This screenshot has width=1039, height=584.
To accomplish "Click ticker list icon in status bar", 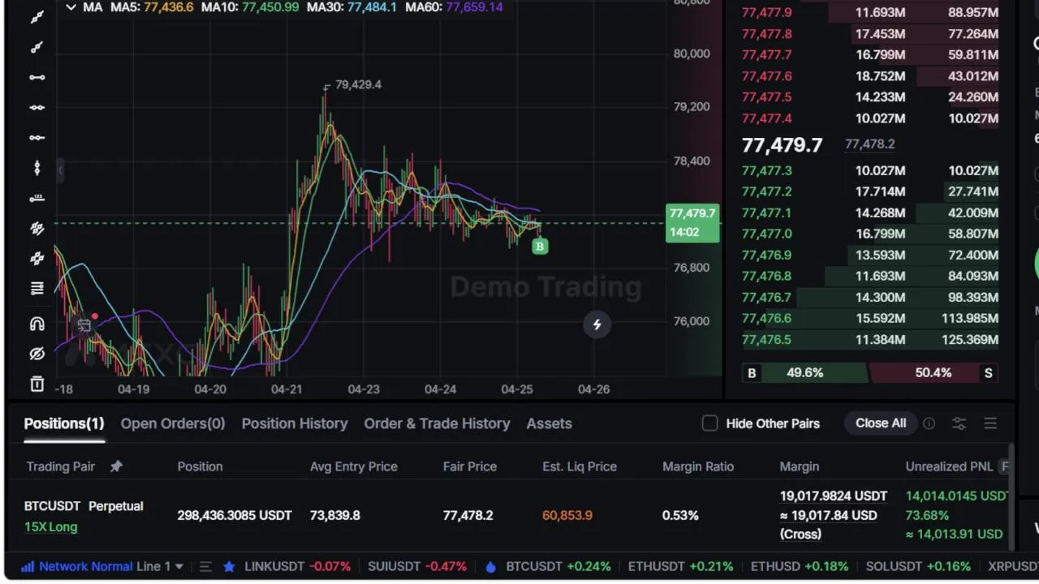I will (205, 566).
